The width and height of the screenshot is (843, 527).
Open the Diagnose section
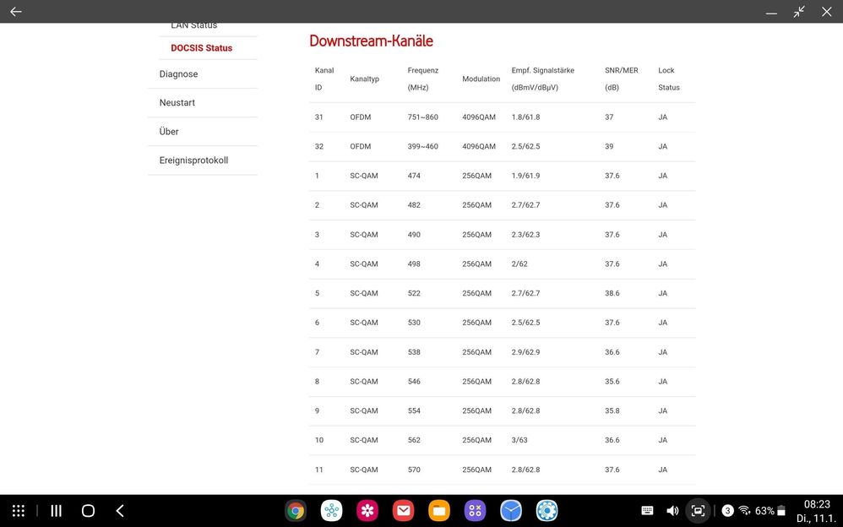(178, 73)
